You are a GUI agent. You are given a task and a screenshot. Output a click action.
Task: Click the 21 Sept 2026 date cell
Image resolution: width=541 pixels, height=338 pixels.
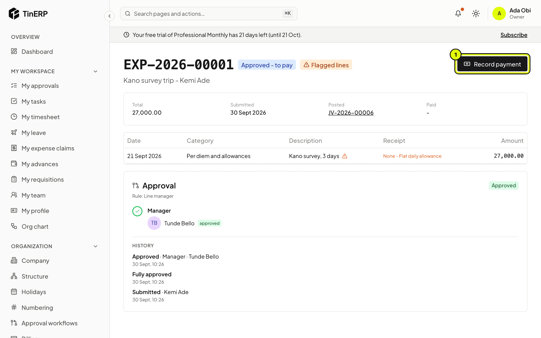tap(144, 156)
